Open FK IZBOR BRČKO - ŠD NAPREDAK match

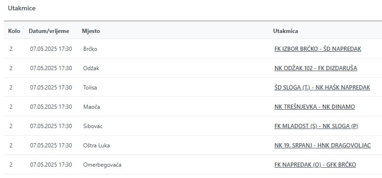coord(318,49)
